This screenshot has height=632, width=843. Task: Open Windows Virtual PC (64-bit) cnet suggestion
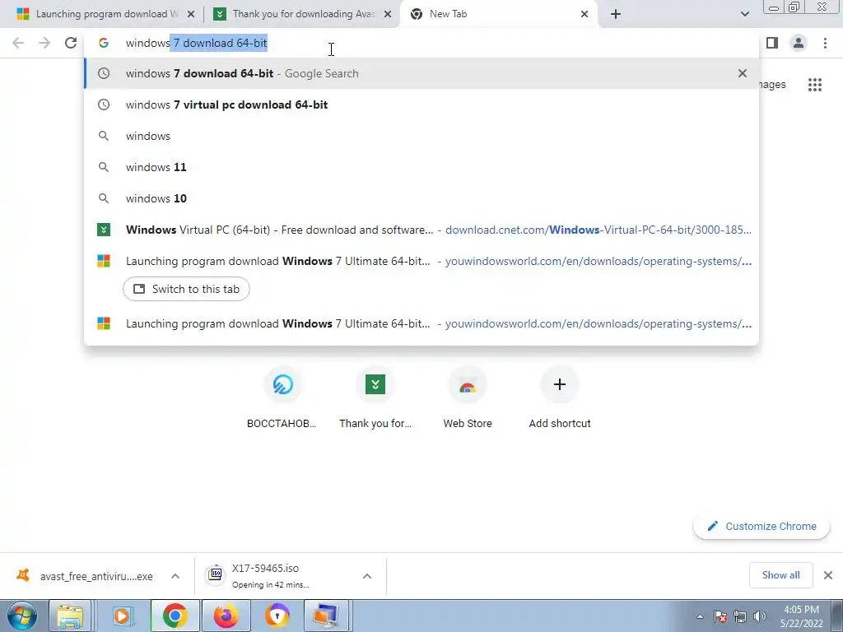pyautogui.click(x=421, y=230)
